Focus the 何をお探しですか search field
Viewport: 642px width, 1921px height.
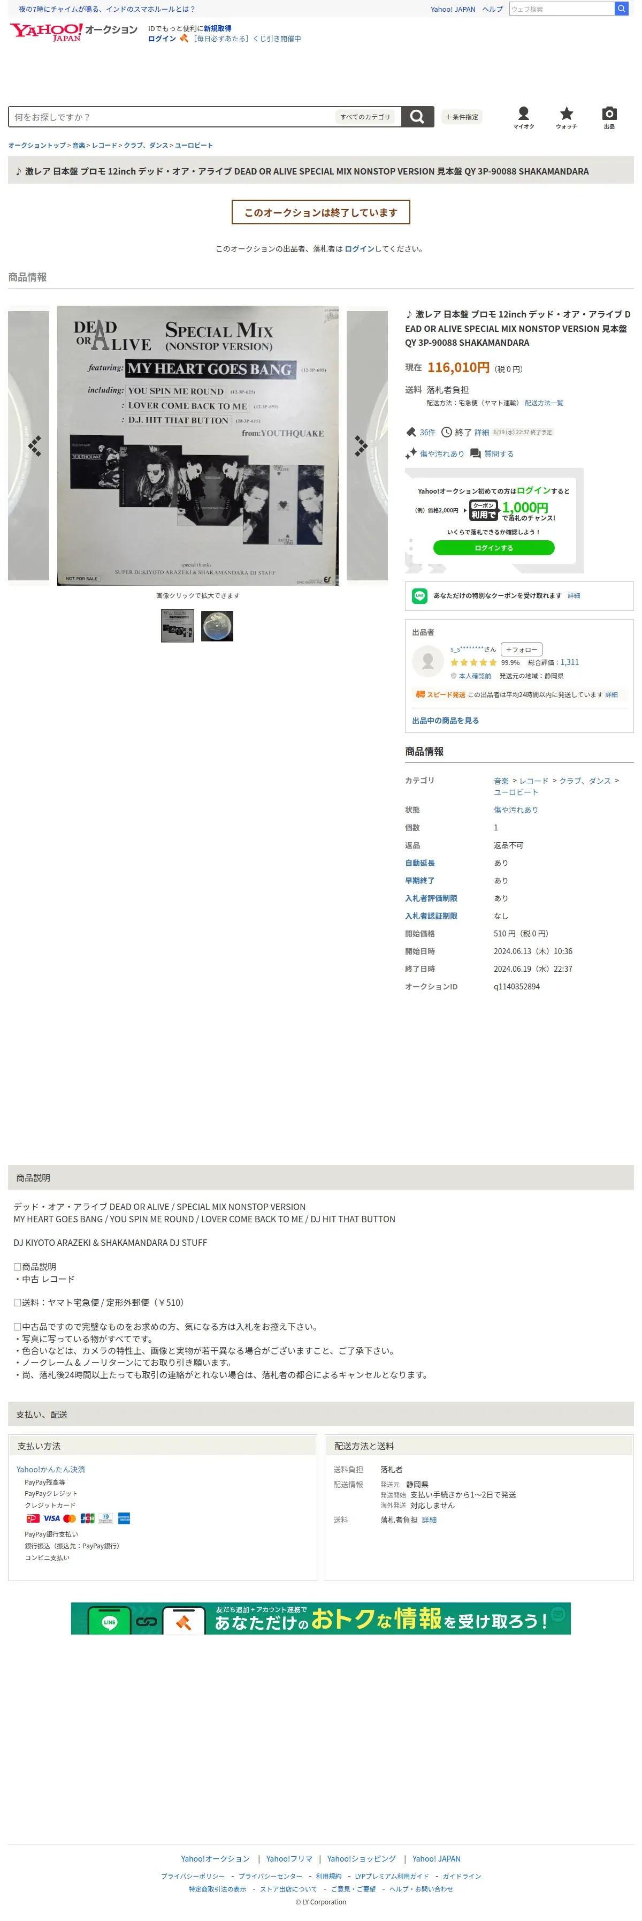click(171, 117)
